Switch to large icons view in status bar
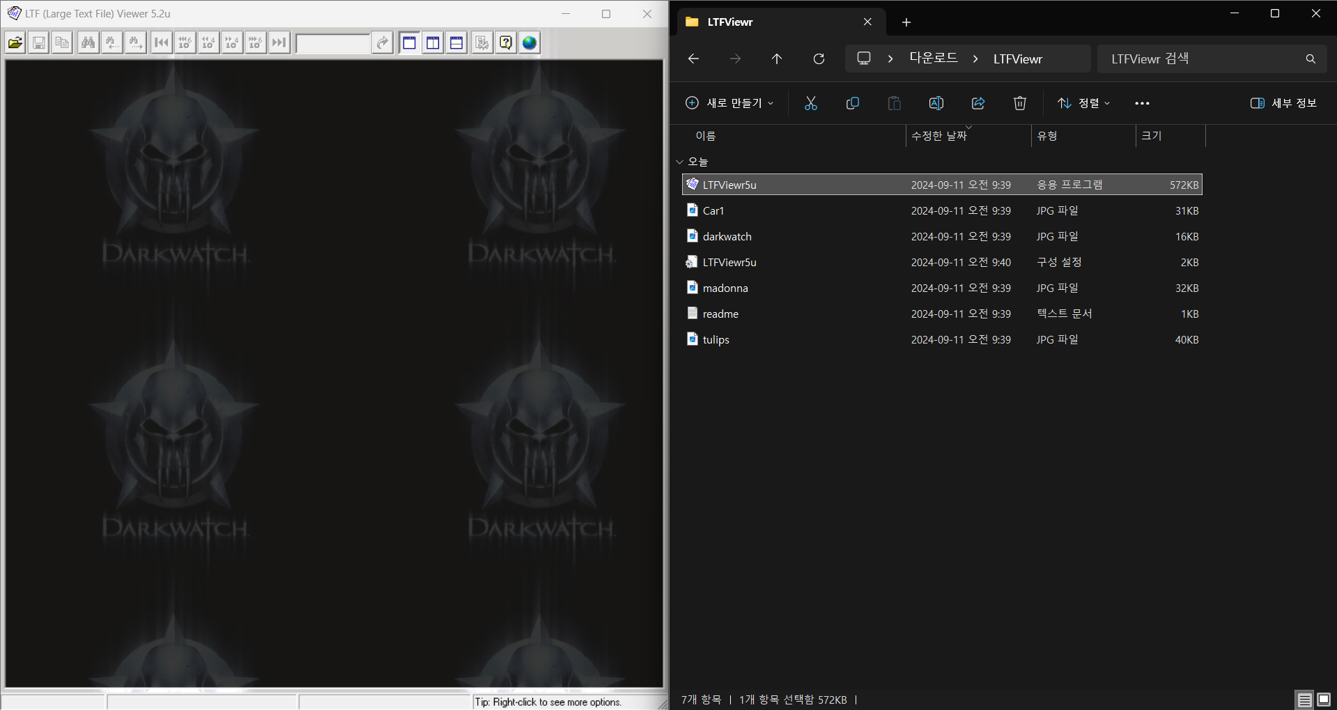 (x=1324, y=700)
